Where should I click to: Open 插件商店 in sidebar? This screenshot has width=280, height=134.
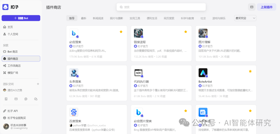[21, 59]
